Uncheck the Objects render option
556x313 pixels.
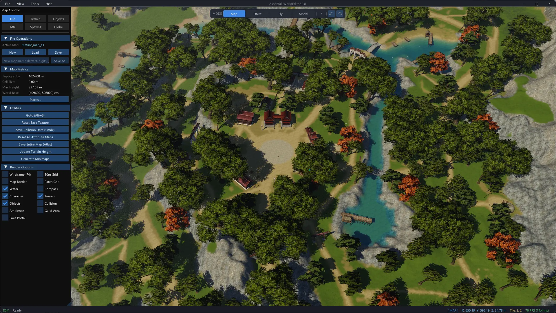coord(5,203)
